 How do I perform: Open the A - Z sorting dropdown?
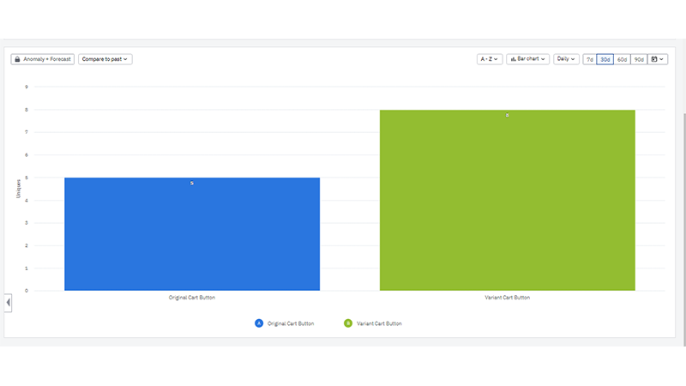pos(489,59)
